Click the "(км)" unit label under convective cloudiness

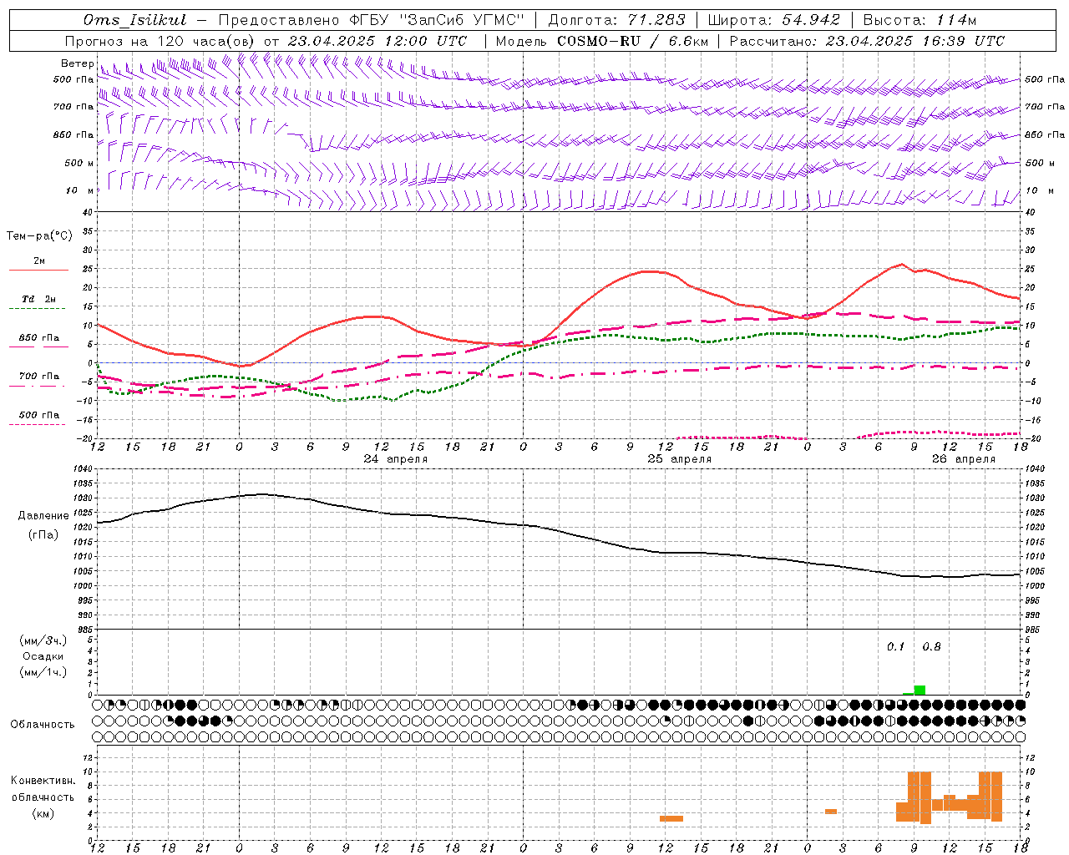[43, 813]
